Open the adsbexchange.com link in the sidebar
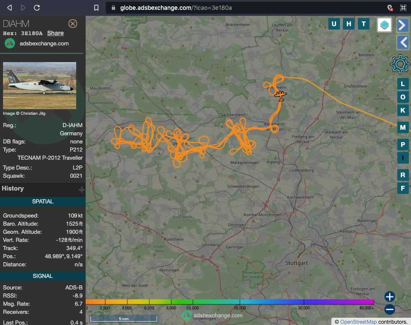 click(x=44, y=44)
